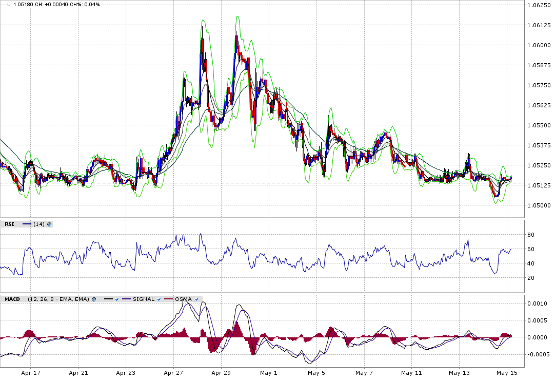Toggle the MACD main line checkbox

tap(117, 299)
